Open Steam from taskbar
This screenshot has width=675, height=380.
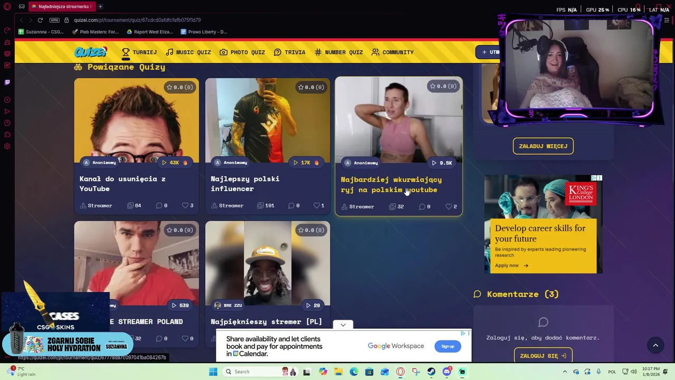431,372
